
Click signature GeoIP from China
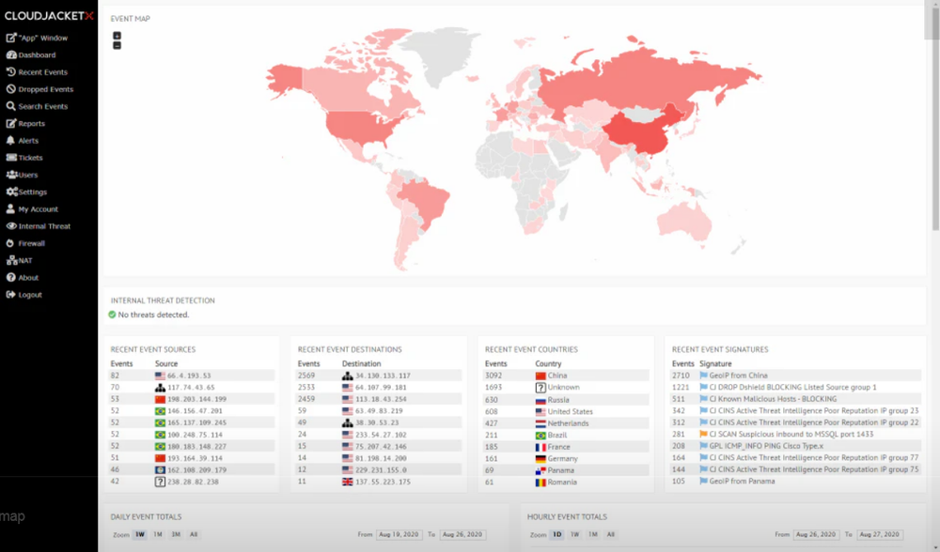coord(738,376)
